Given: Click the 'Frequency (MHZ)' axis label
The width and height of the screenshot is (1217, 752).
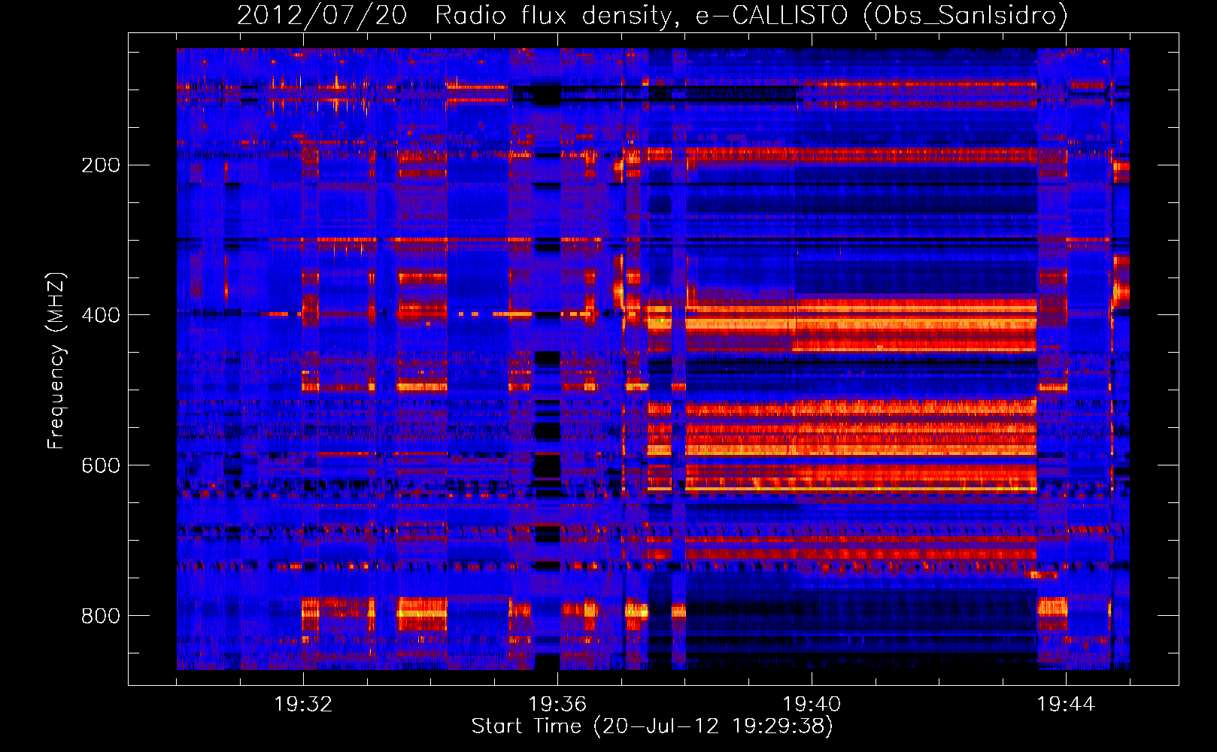Looking at the screenshot, I should (56, 360).
